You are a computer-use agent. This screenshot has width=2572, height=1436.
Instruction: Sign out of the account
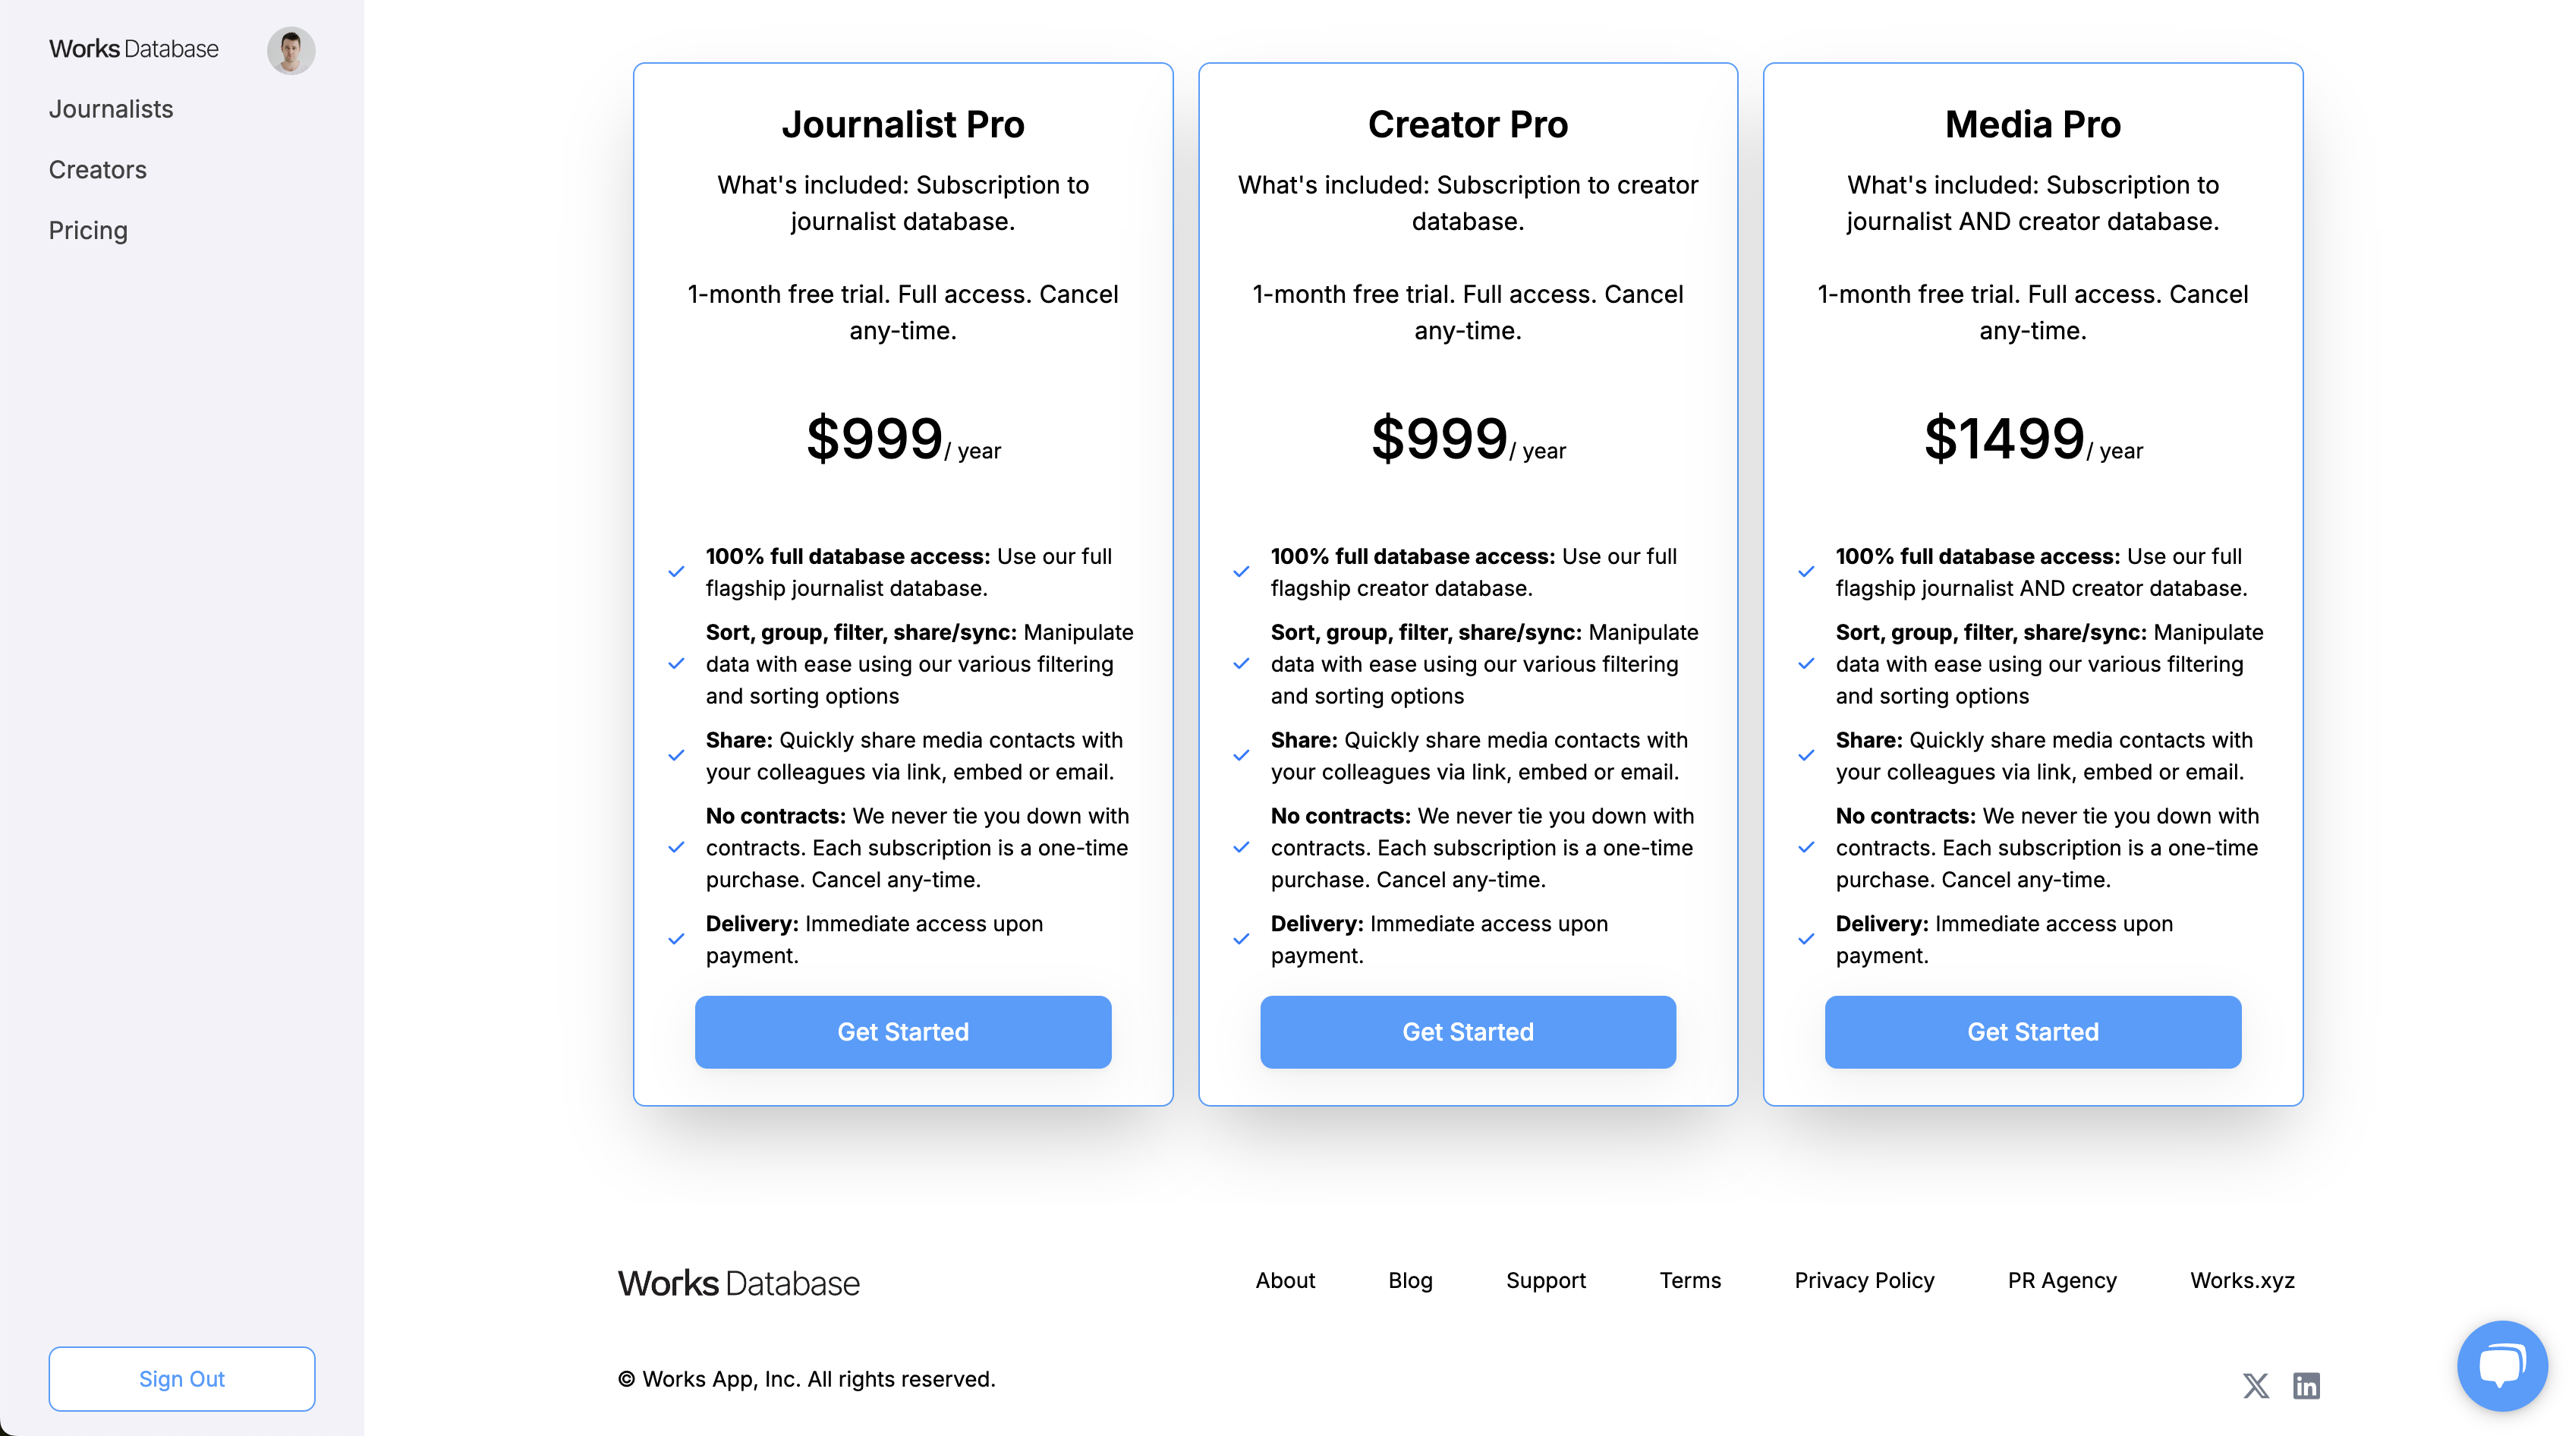click(181, 1379)
